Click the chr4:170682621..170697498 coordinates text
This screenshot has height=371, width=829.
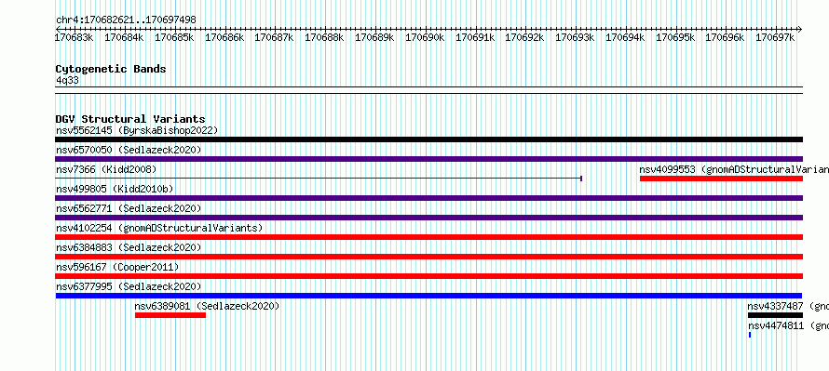[126, 20]
